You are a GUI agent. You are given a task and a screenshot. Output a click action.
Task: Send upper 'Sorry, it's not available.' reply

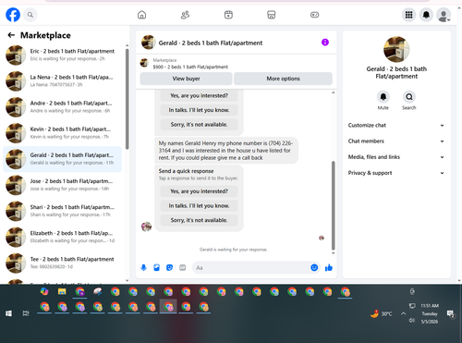click(199, 125)
